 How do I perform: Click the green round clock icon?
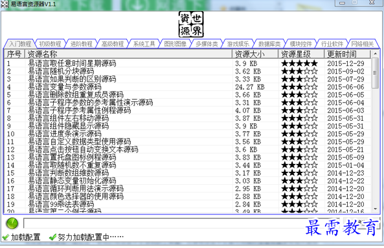point(12,223)
